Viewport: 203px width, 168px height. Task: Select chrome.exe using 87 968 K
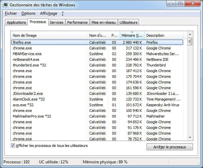97,133
